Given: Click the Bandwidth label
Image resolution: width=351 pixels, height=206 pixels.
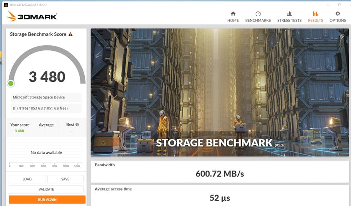Looking at the screenshot, I should (x=105, y=165).
